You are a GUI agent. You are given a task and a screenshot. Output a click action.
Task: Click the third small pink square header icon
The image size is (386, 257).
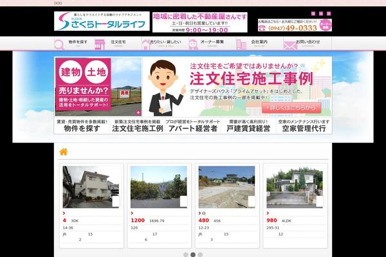tap(329, 13)
